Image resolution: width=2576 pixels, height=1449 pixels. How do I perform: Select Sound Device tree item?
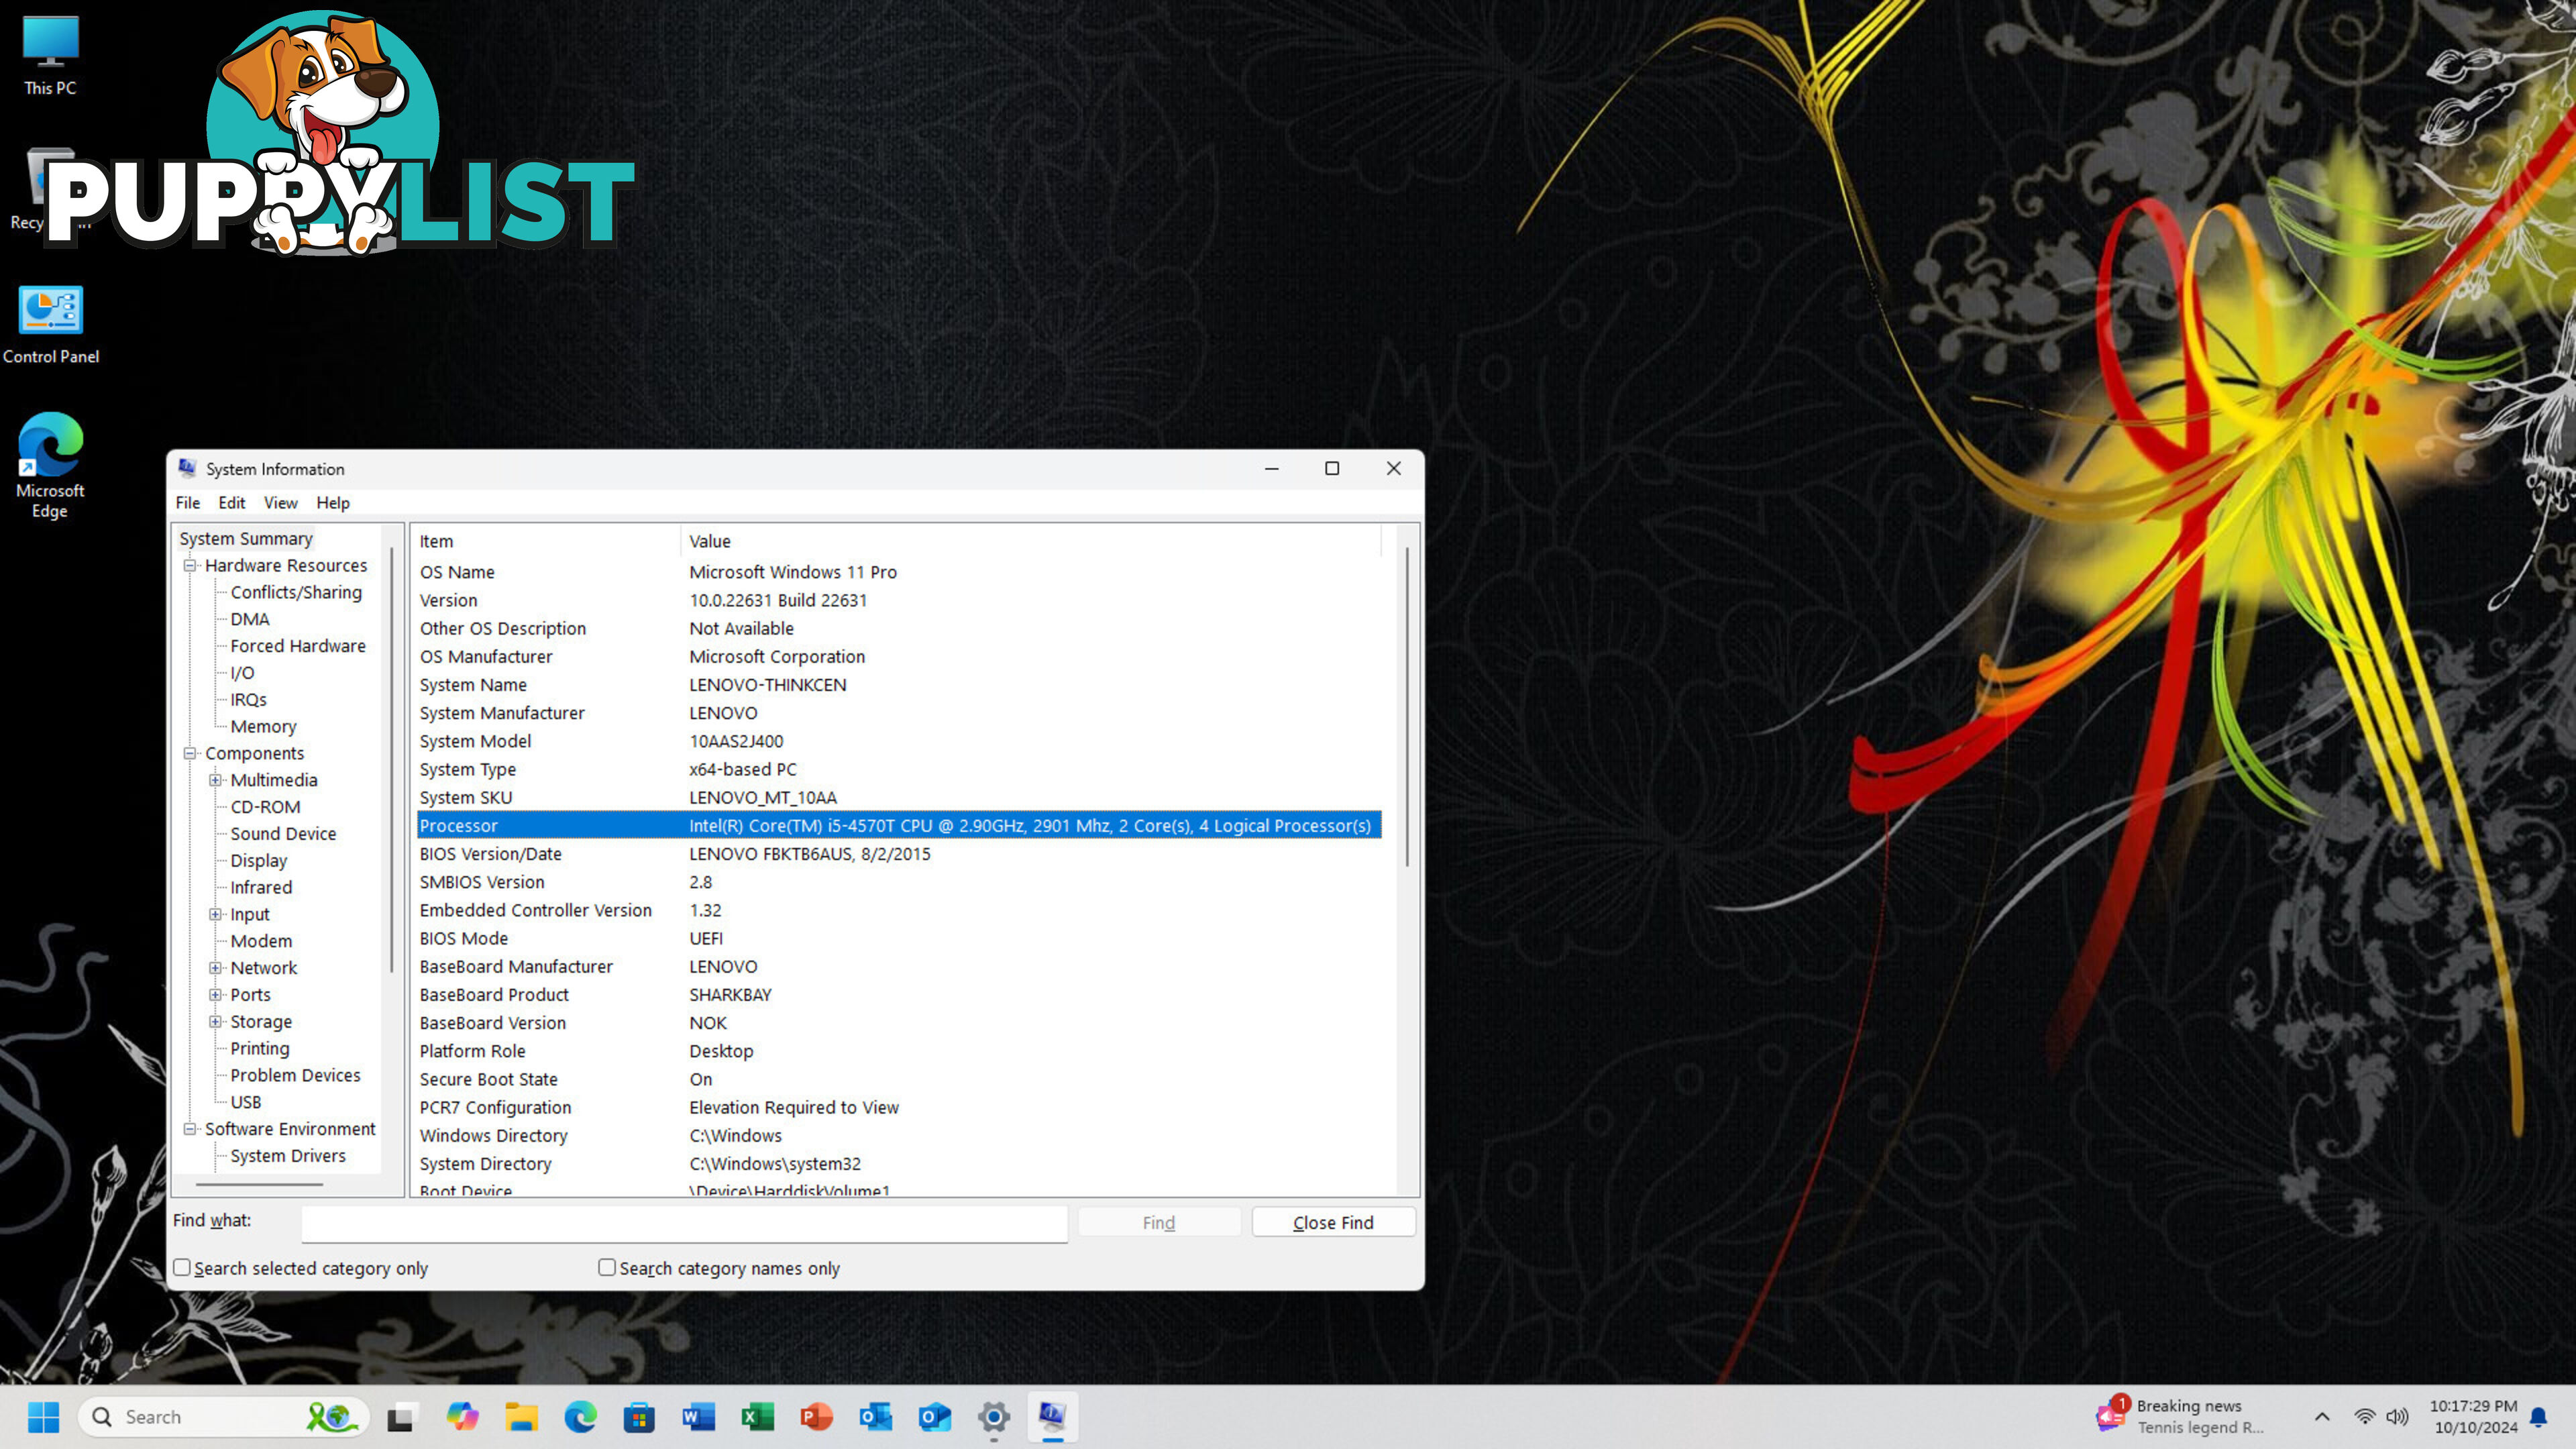point(283,833)
